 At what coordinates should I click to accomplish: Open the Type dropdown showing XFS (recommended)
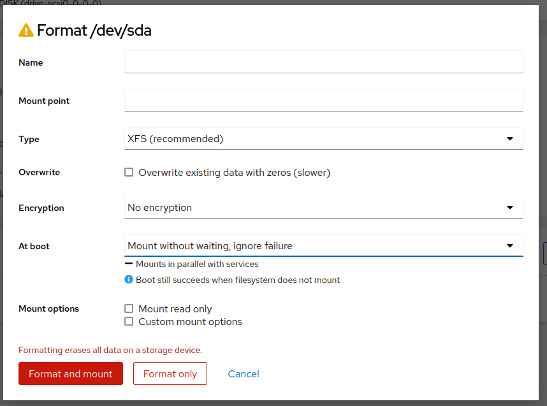(x=323, y=139)
